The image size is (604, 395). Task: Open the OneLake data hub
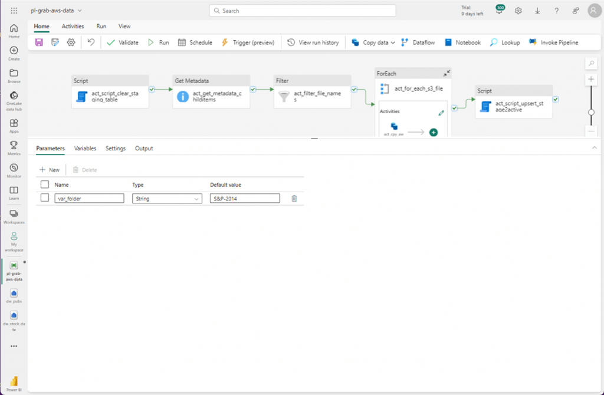[14, 101]
